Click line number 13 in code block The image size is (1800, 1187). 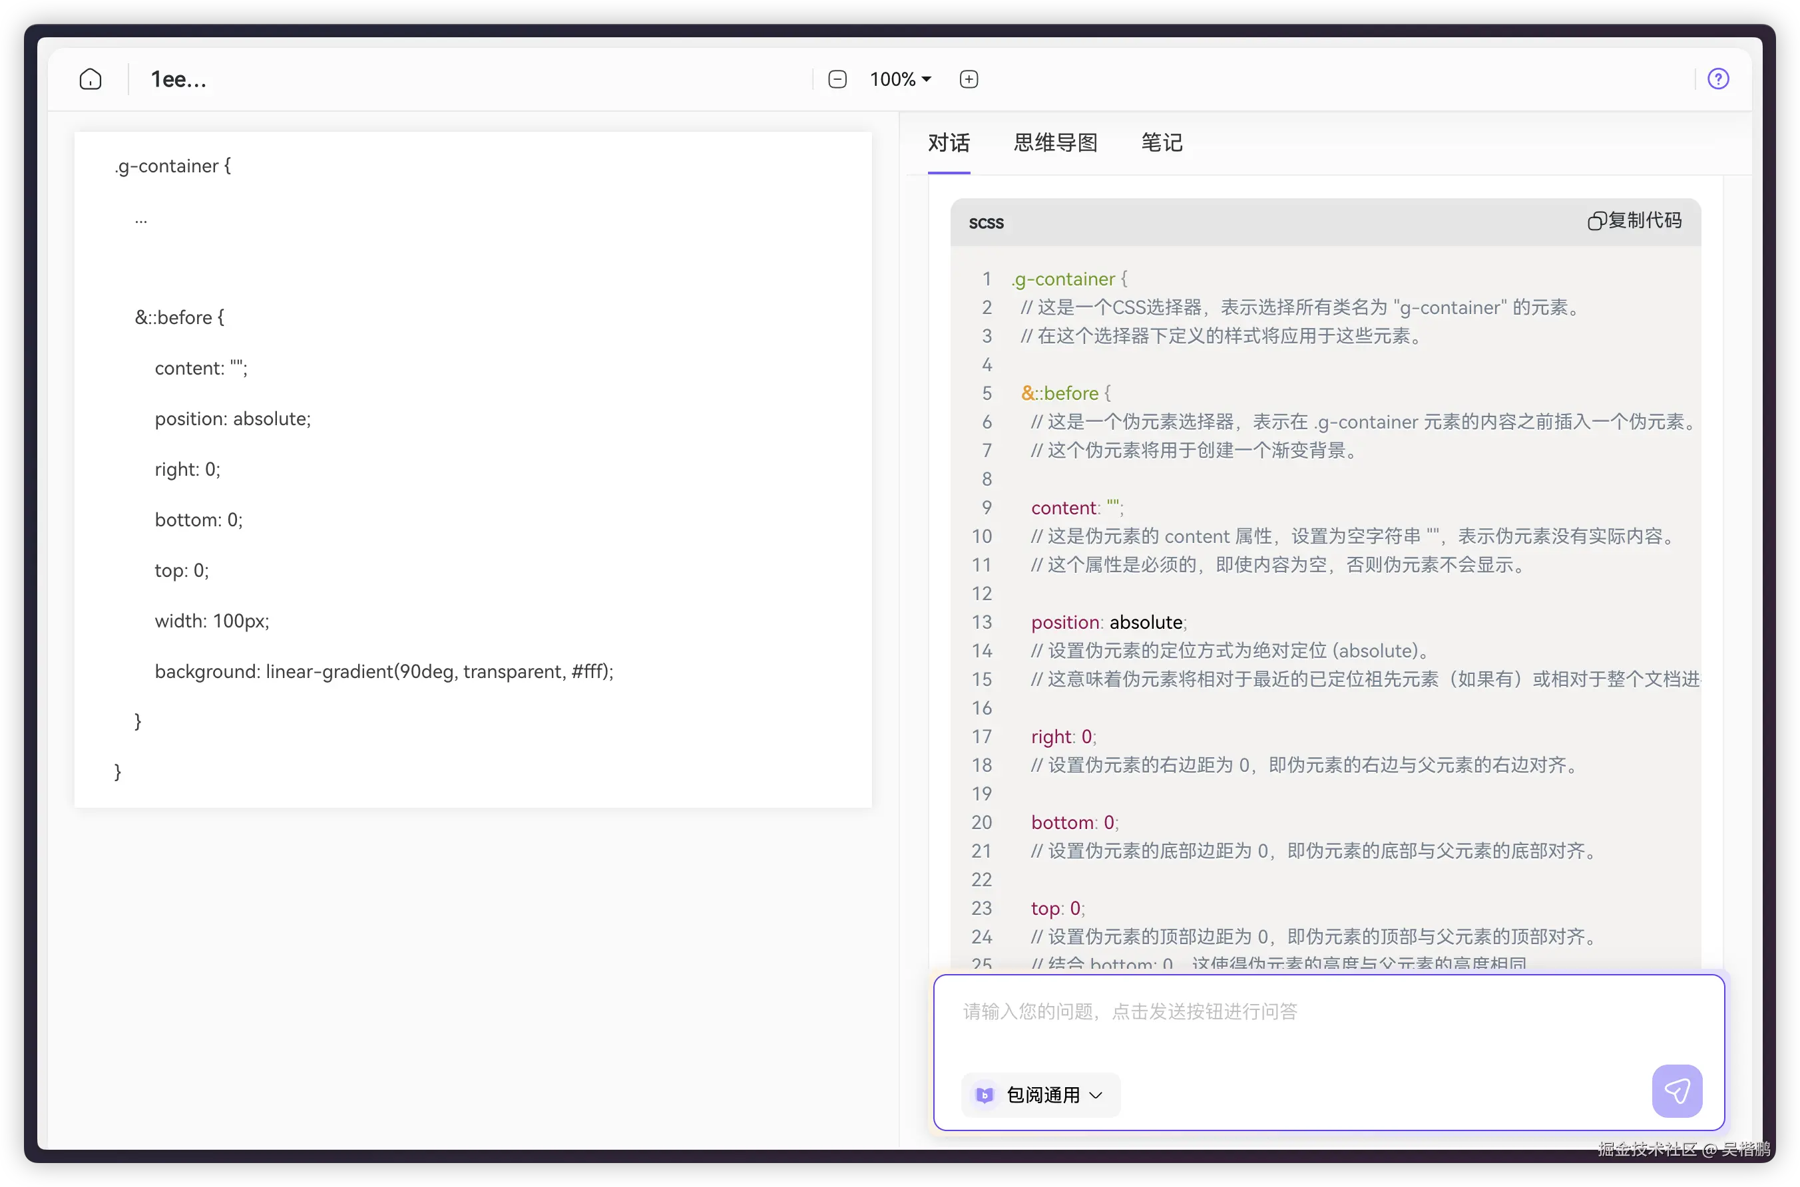tap(981, 622)
